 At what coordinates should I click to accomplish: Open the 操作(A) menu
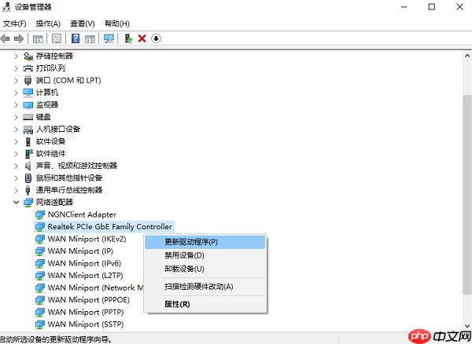[x=48, y=24]
